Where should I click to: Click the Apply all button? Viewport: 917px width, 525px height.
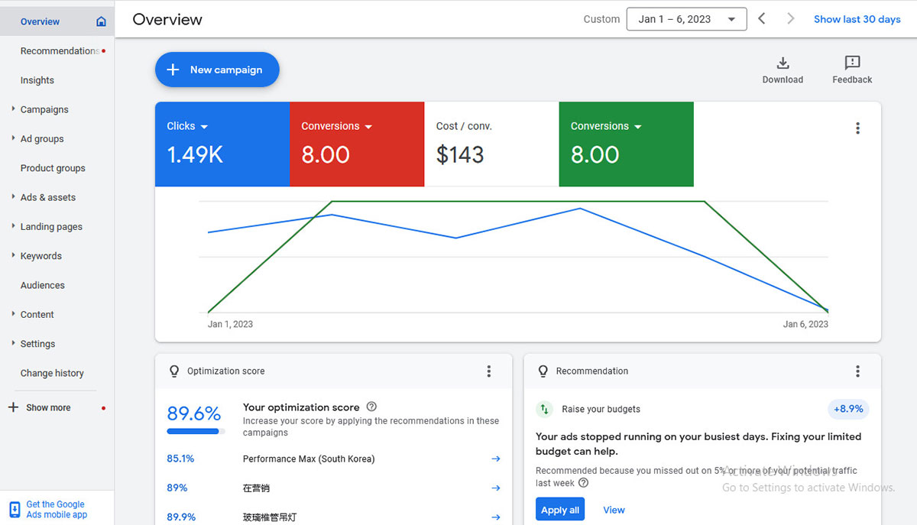(559, 510)
